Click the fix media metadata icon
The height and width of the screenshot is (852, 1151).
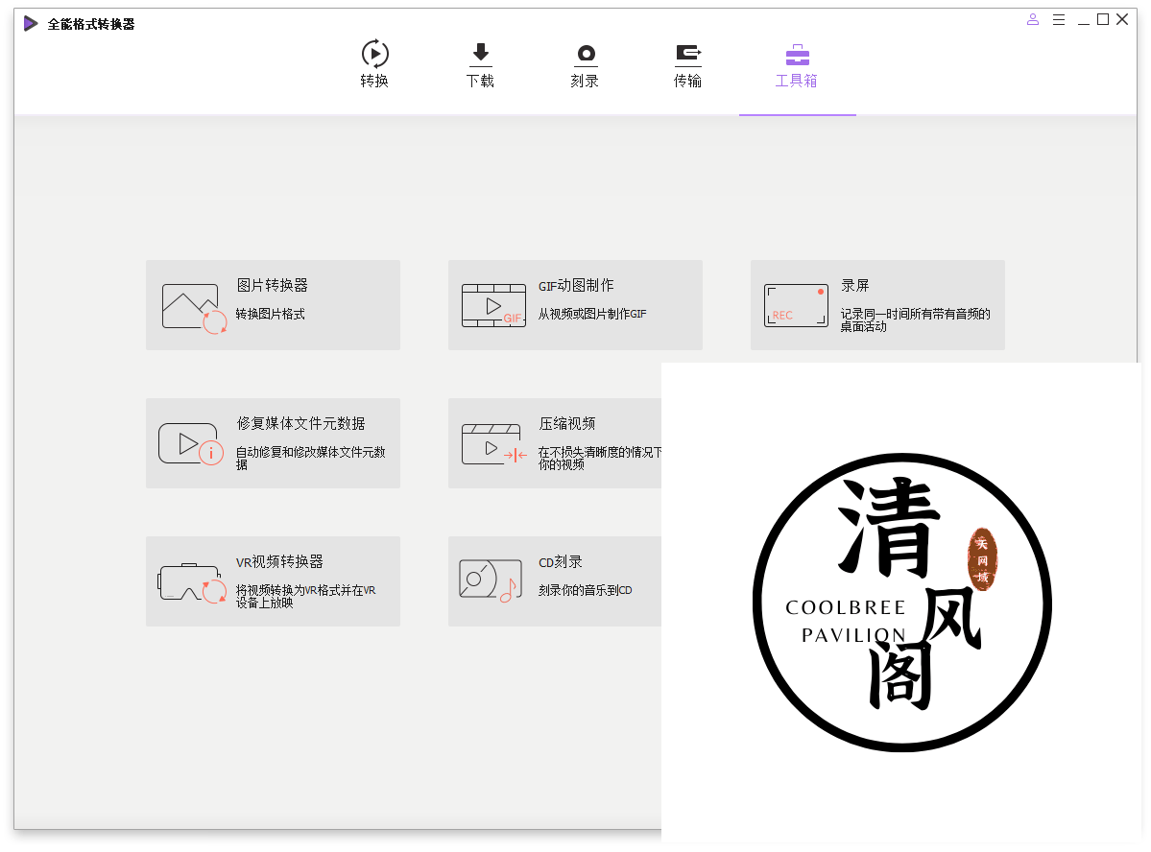click(x=191, y=444)
